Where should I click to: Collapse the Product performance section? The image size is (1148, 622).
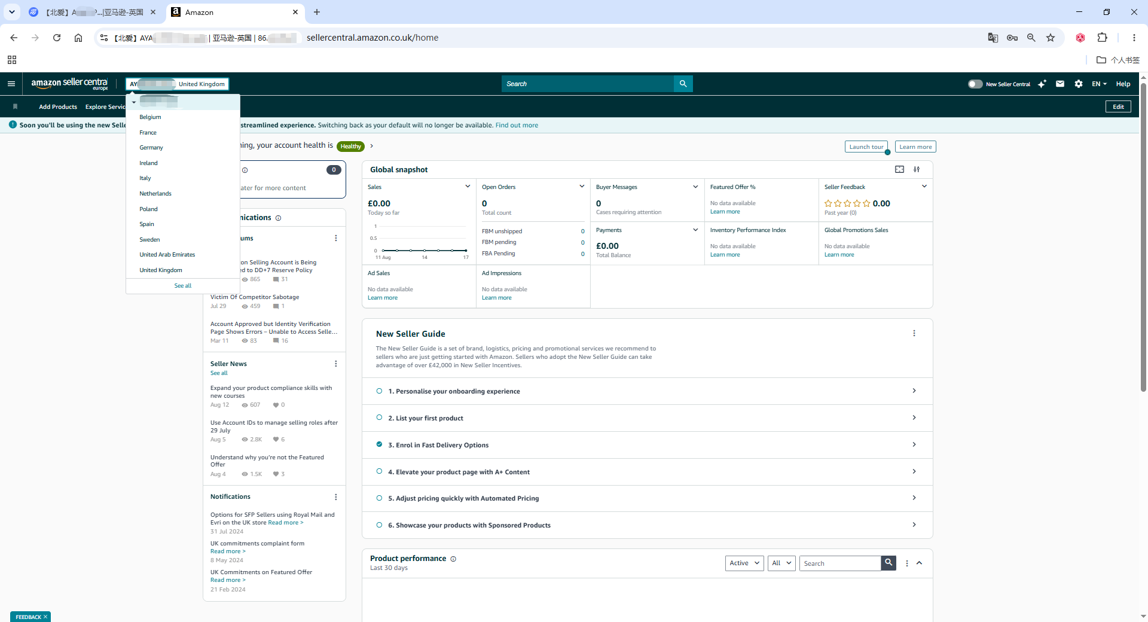click(x=920, y=563)
